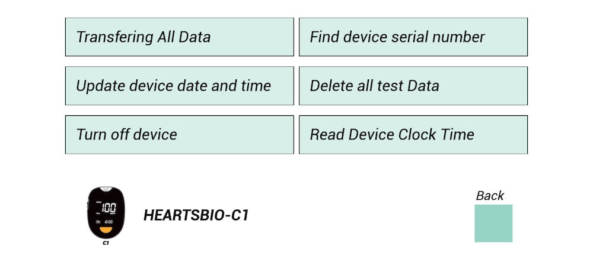
Task: Click the meter display showing 100
Action: point(107,208)
